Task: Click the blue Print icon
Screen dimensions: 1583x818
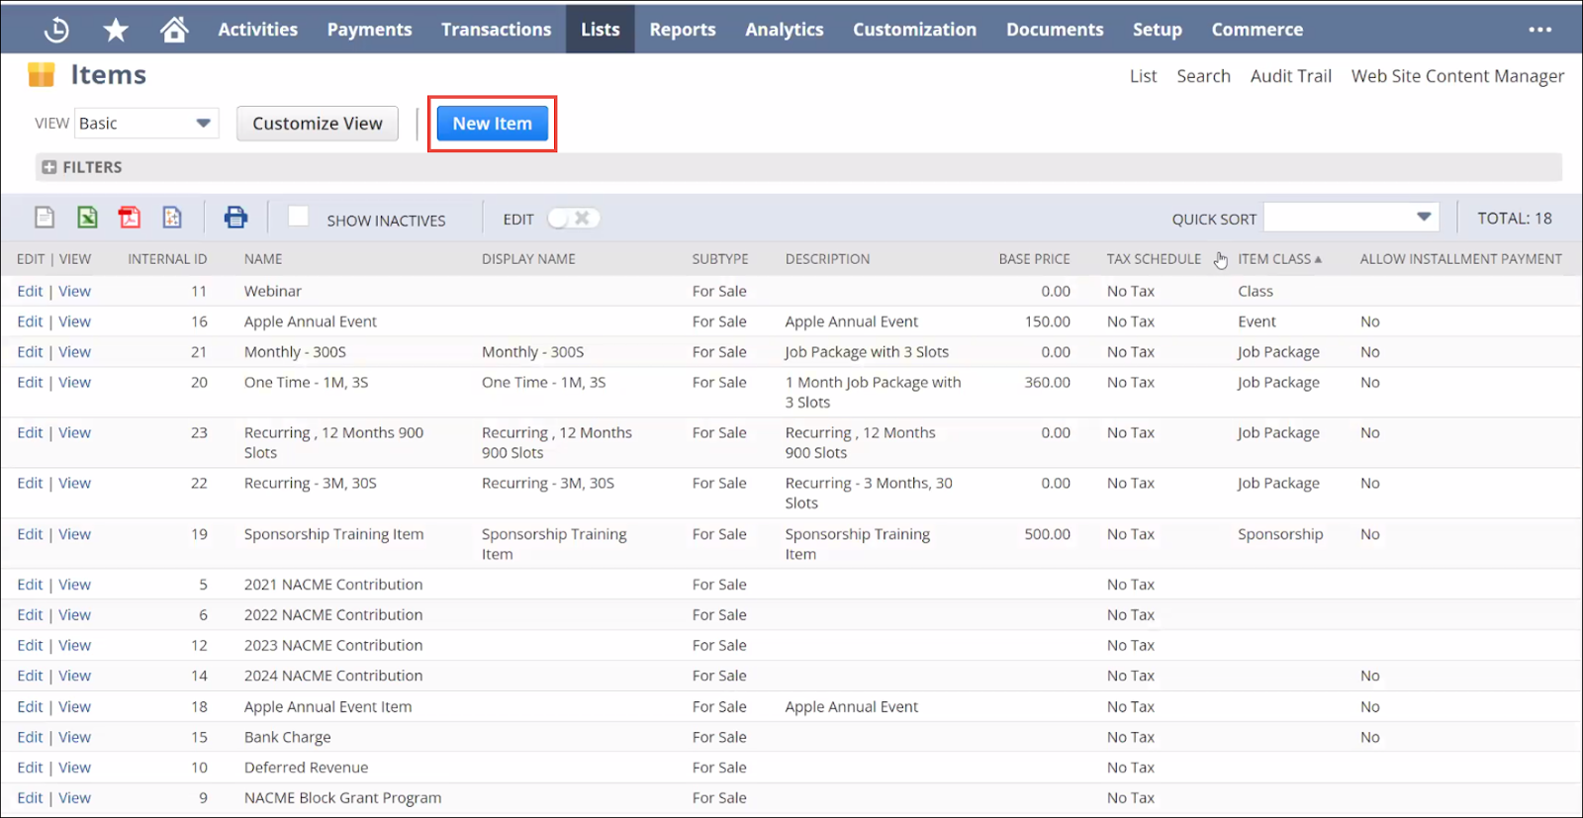Action: tap(235, 218)
